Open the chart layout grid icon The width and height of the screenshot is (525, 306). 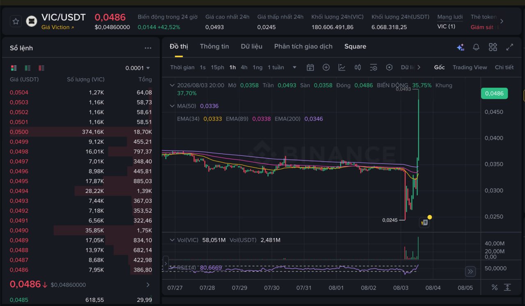(x=493, y=47)
